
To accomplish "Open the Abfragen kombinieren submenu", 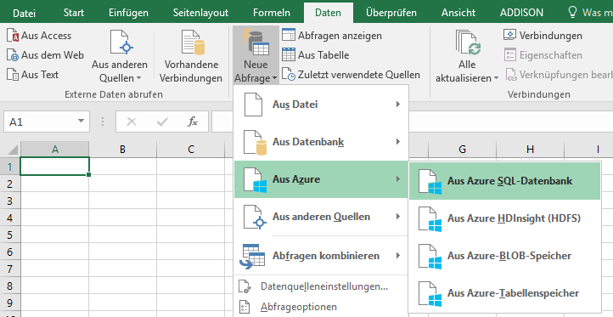I will click(321, 256).
